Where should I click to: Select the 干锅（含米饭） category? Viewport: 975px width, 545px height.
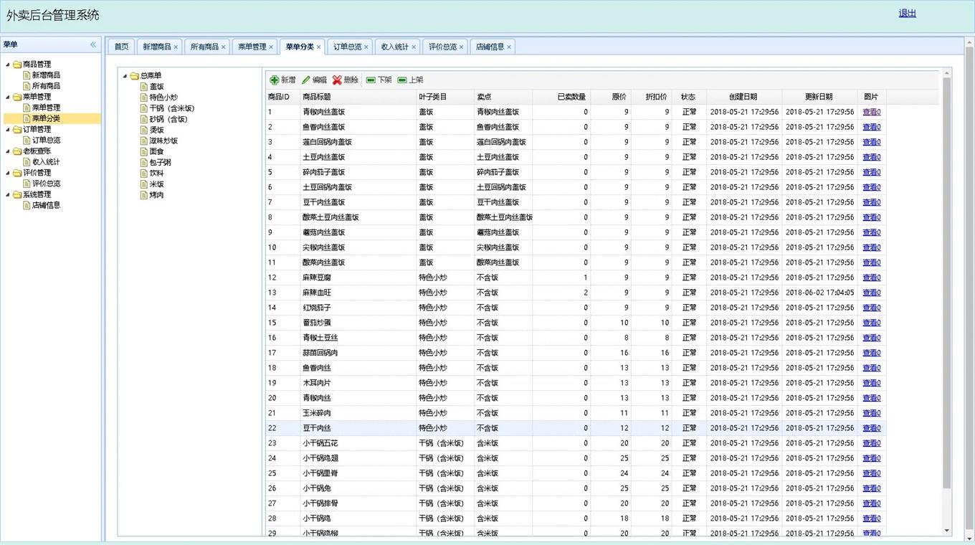pos(172,108)
